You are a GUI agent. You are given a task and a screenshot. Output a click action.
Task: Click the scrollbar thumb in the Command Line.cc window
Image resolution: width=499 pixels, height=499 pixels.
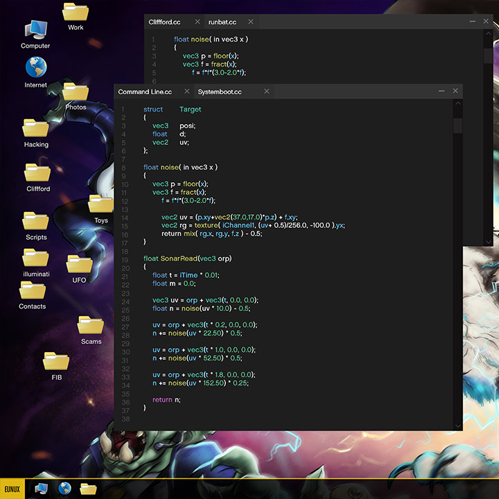coord(457,125)
